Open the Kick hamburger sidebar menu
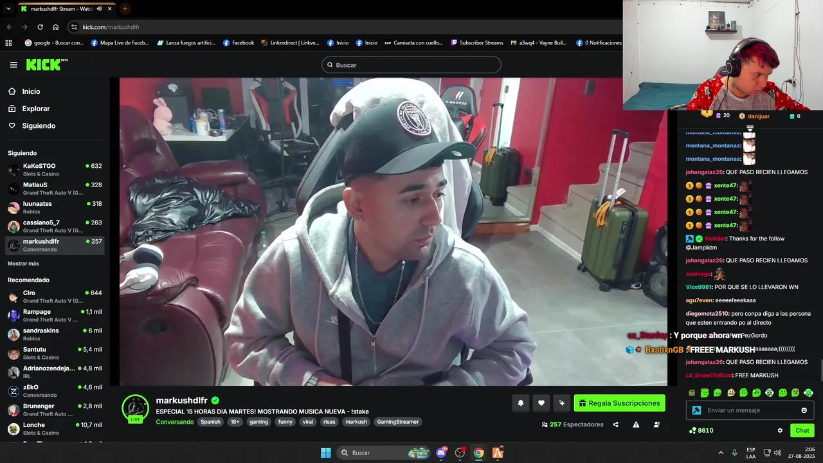This screenshot has height=463, width=823. coord(14,64)
